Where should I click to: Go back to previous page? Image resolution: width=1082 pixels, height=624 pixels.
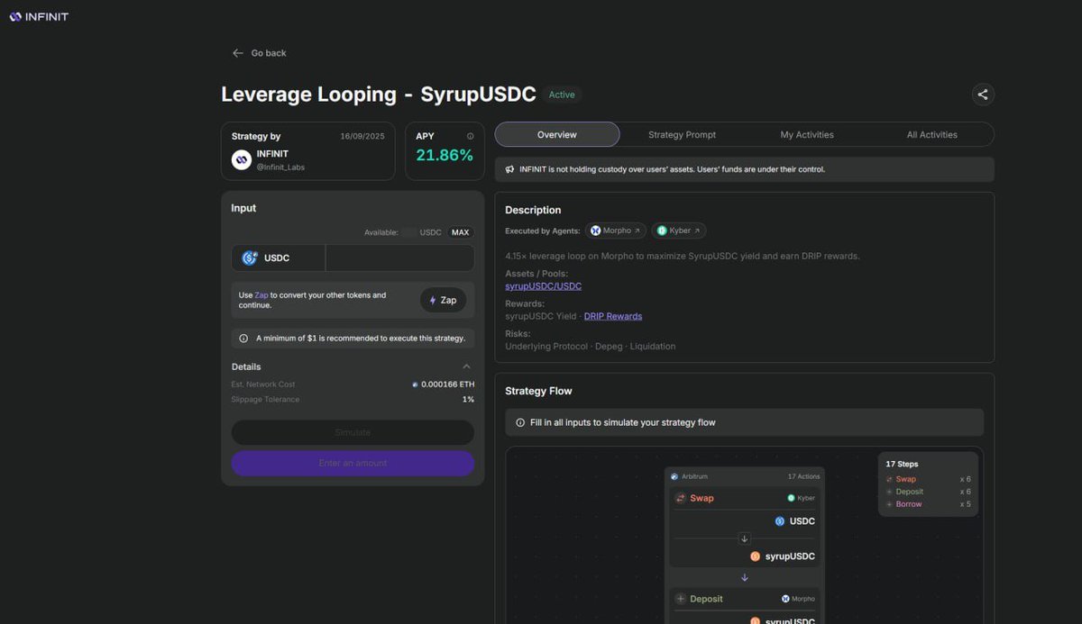click(x=259, y=53)
